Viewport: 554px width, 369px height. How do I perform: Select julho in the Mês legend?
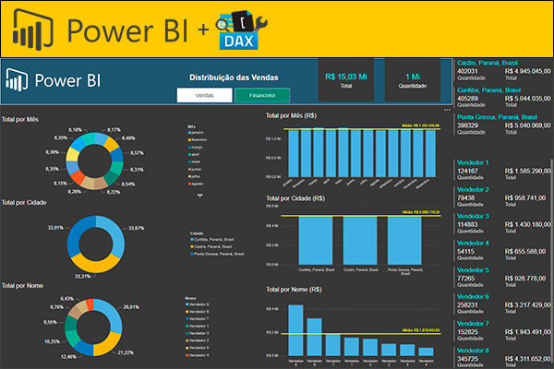[x=194, y=176]
